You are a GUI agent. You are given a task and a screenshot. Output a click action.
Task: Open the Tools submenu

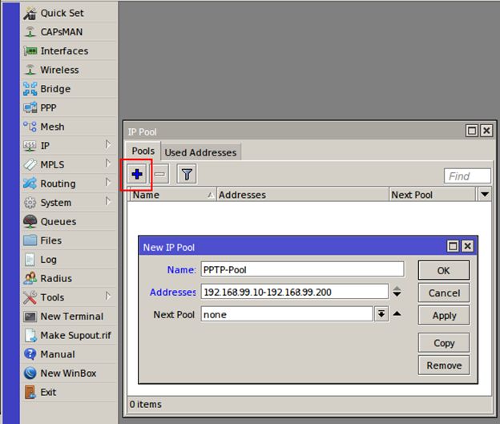point(69,297)
